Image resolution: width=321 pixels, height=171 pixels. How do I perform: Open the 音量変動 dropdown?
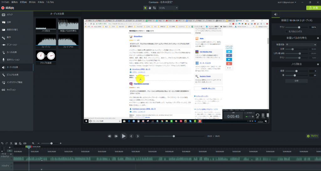(x=301, y=44)
